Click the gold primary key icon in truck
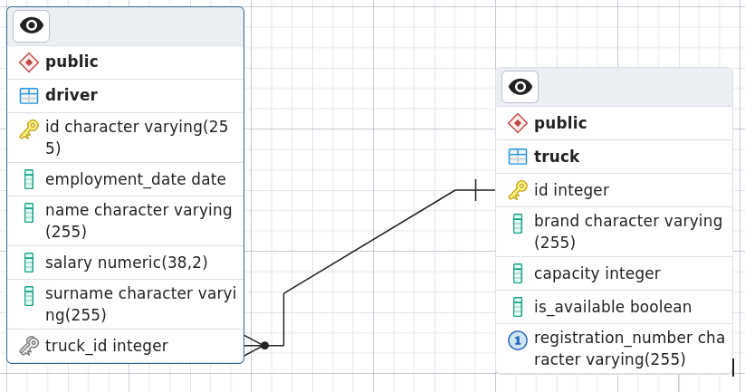Image resolution: width=745 pixels, height=392 pixels. 518,190
